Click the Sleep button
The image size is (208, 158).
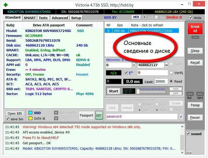[x=195, y=51]
